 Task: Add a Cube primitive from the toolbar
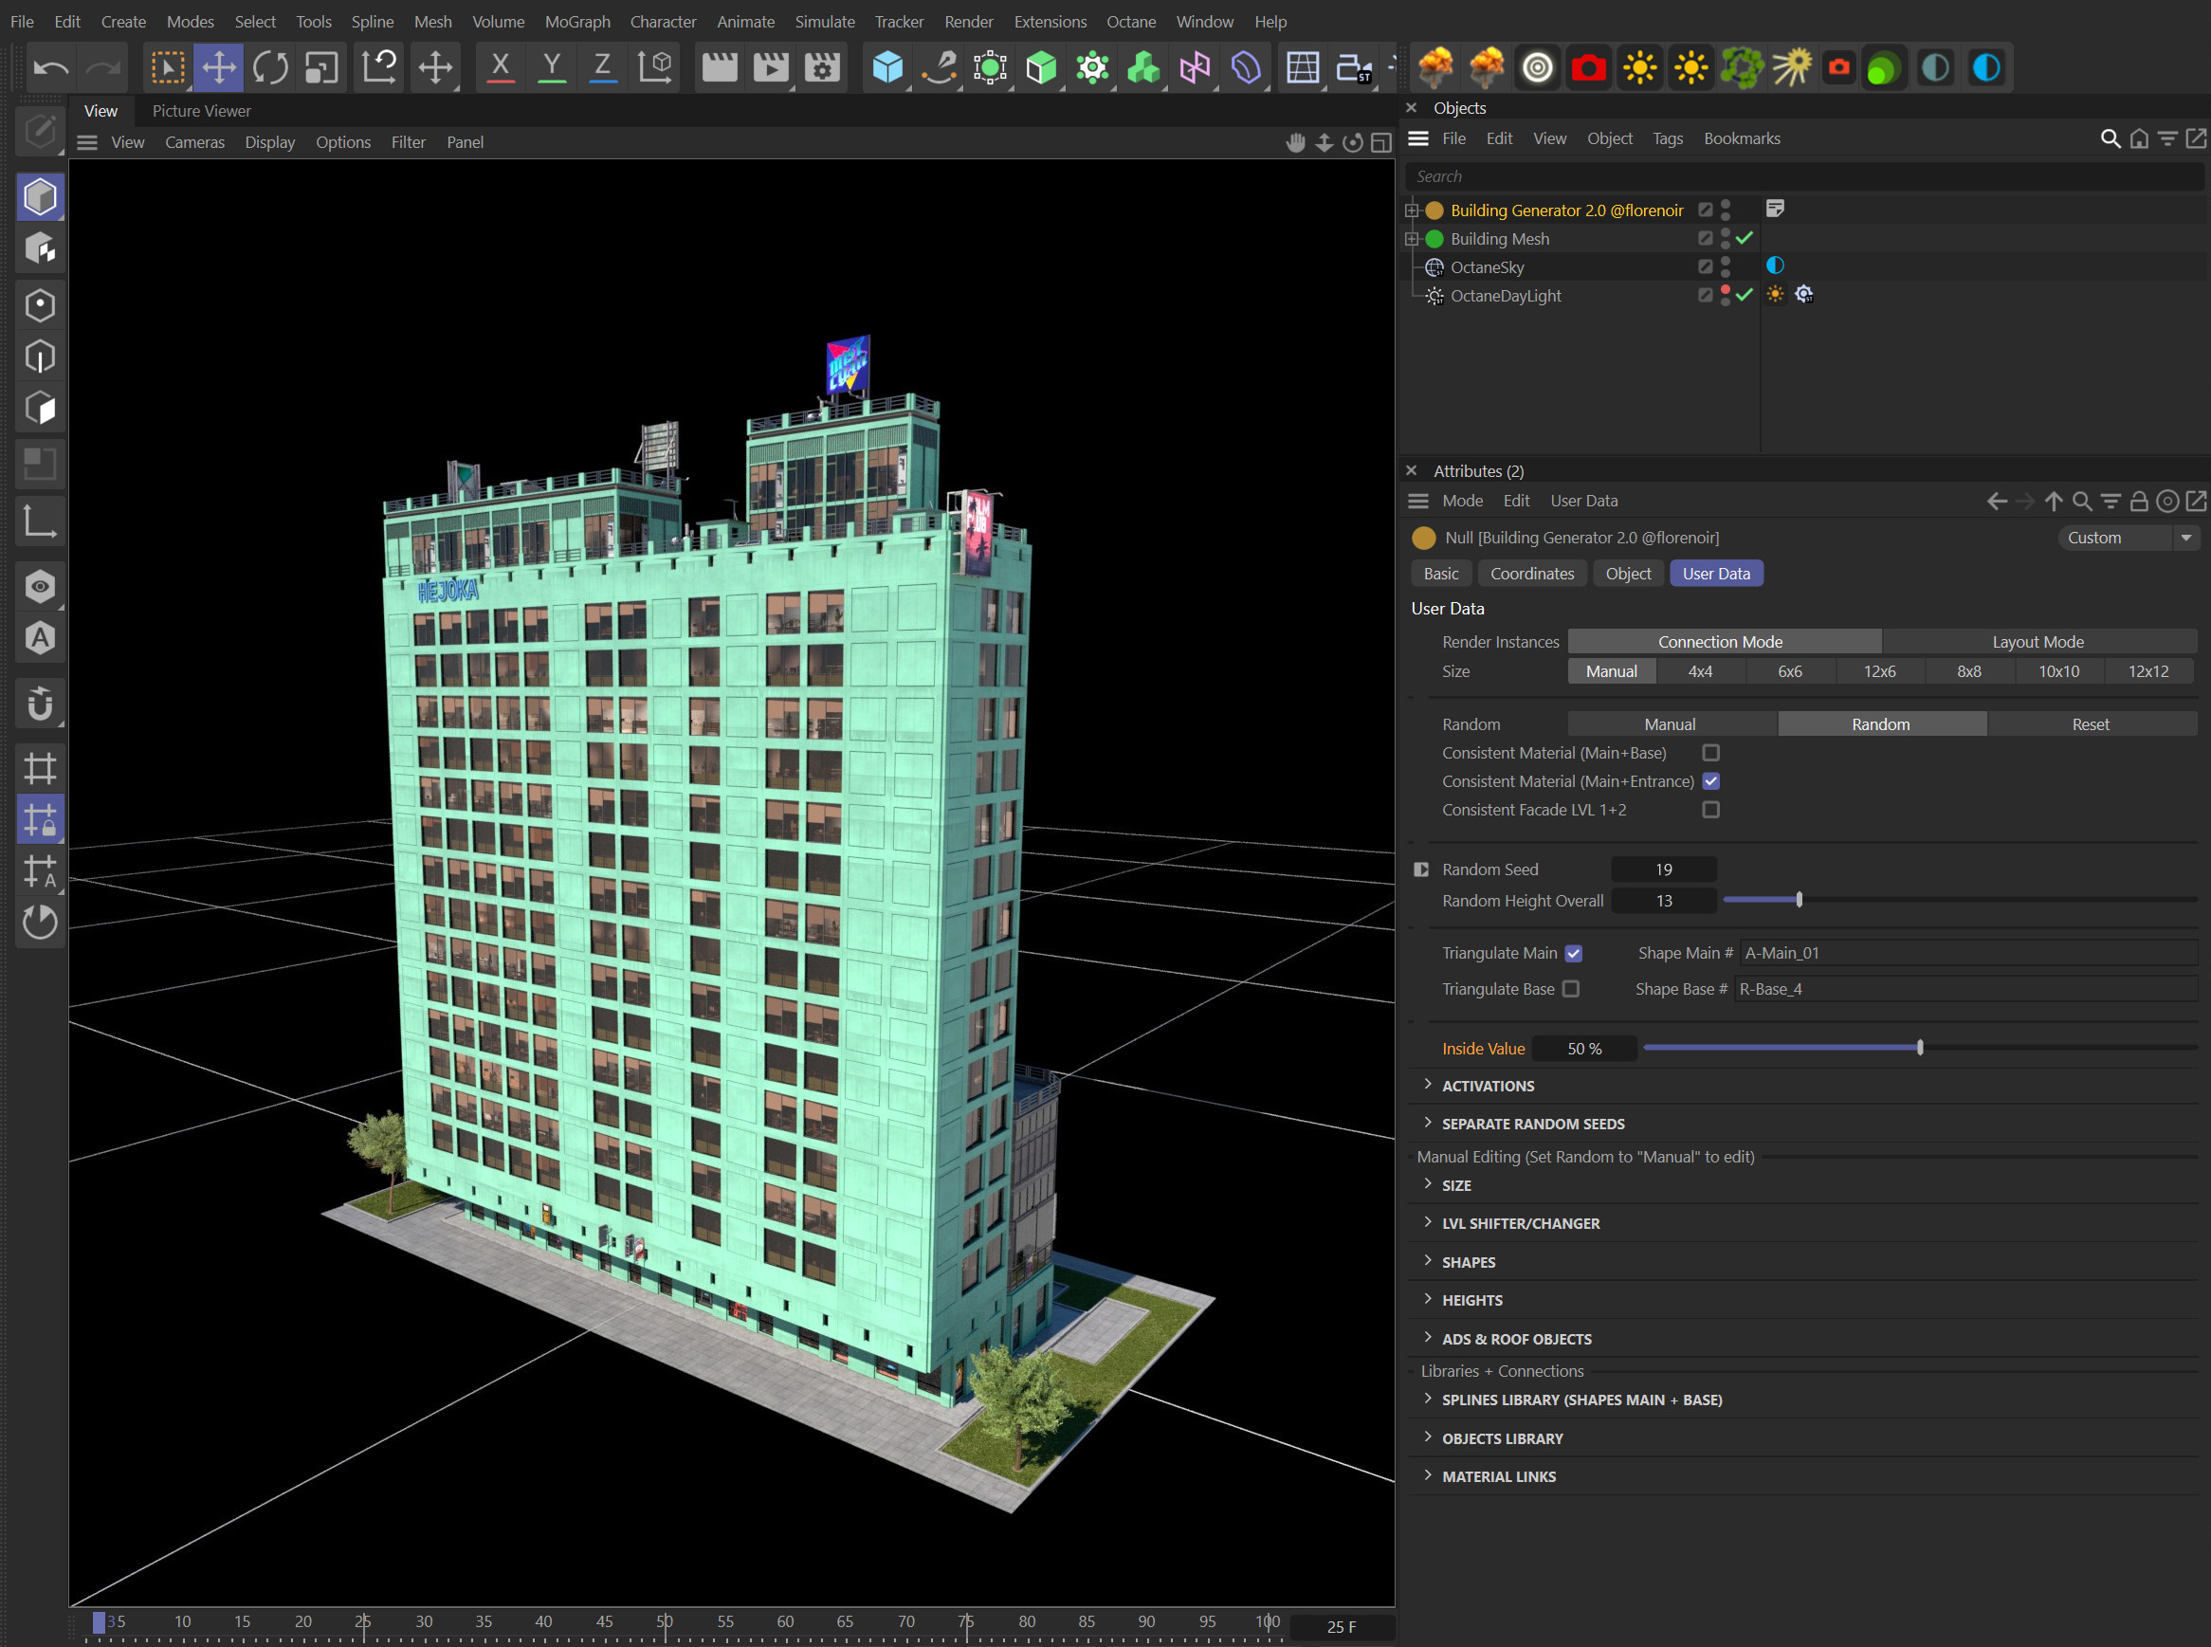tap(888, 66)
